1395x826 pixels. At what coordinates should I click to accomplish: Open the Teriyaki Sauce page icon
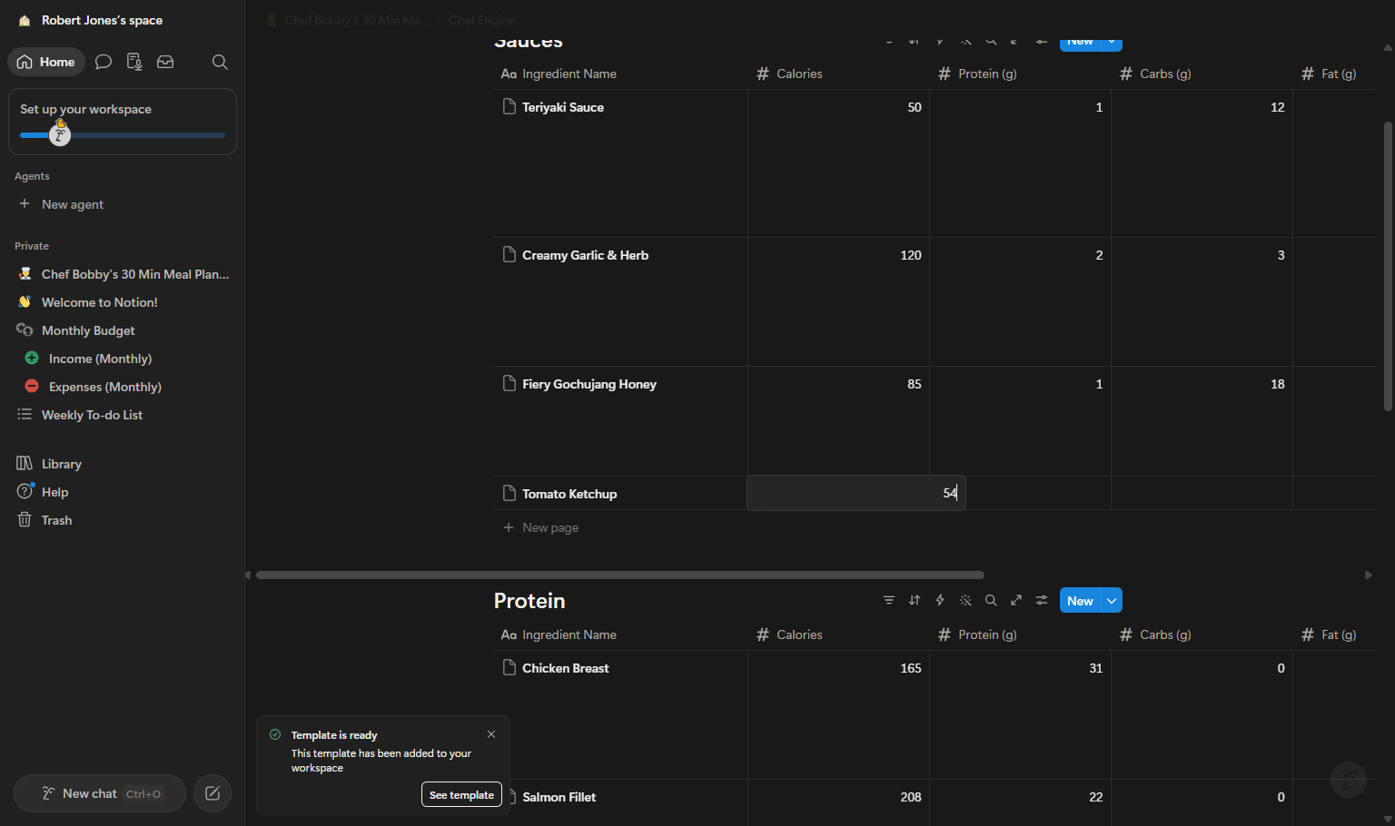tap(510, 106)
